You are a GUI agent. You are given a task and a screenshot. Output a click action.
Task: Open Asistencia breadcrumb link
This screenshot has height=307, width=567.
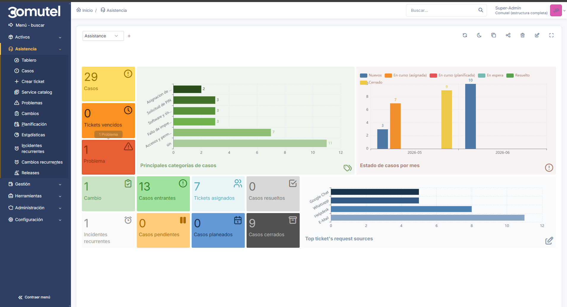pyautogui.click(x=114, y=10)
